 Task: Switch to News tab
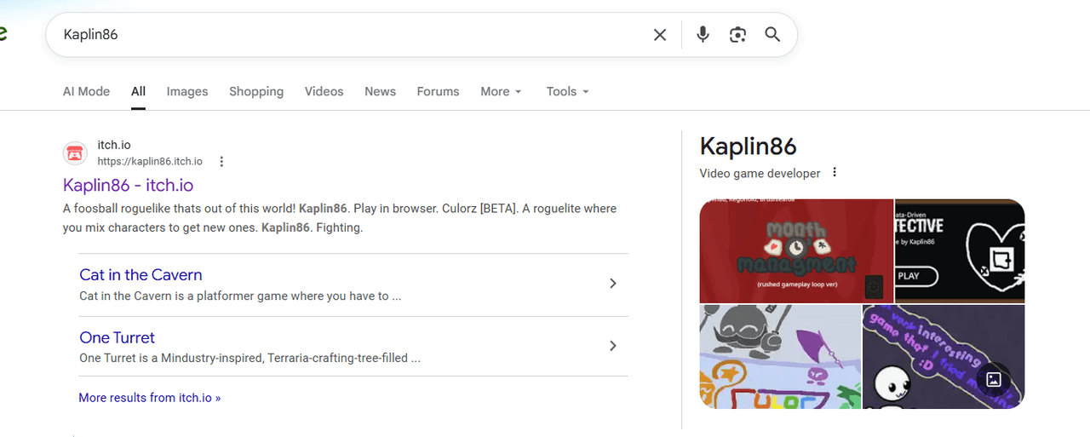click(x=380, y=91)
